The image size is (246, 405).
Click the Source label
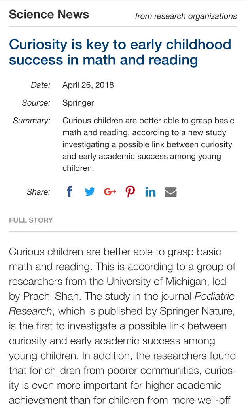tap(36, 103)
